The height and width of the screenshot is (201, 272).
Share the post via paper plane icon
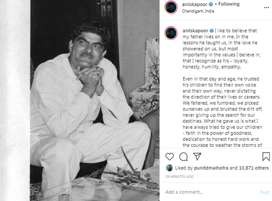click(x=197, y=157)
